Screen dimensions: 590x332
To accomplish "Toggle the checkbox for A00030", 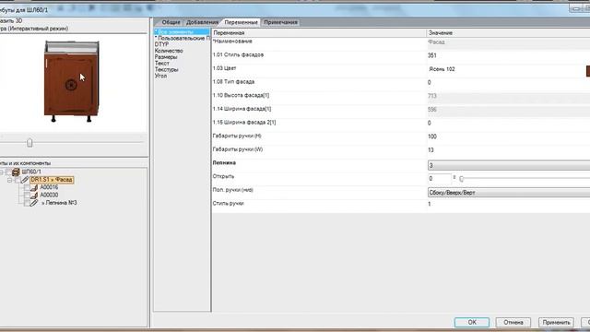I will tap(27, 195).
